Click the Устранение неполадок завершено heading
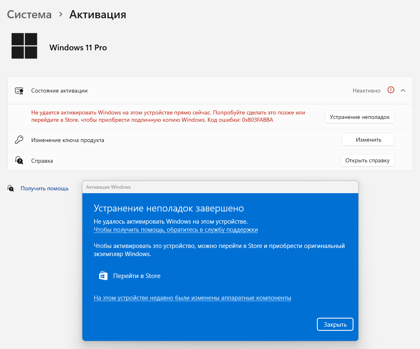 click(169, 208)
